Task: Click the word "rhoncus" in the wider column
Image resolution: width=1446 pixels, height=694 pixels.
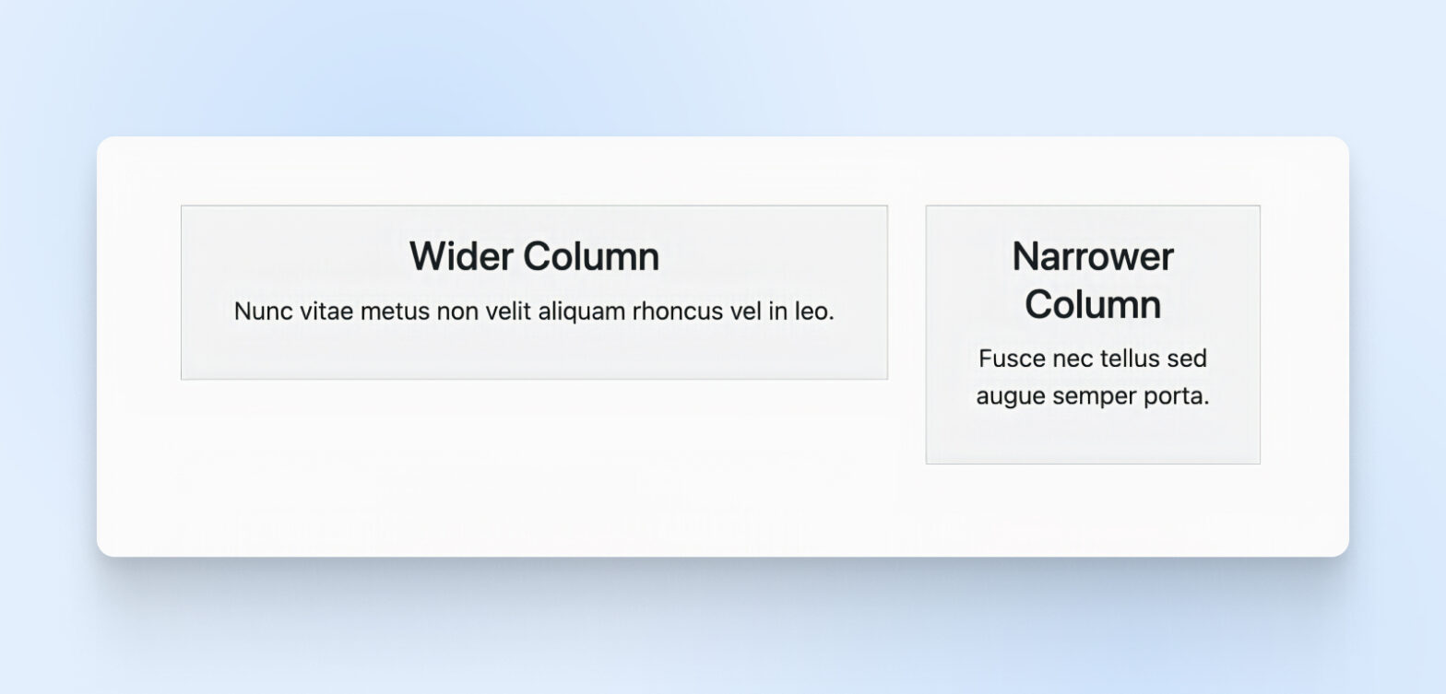Action: coord(678,312)
